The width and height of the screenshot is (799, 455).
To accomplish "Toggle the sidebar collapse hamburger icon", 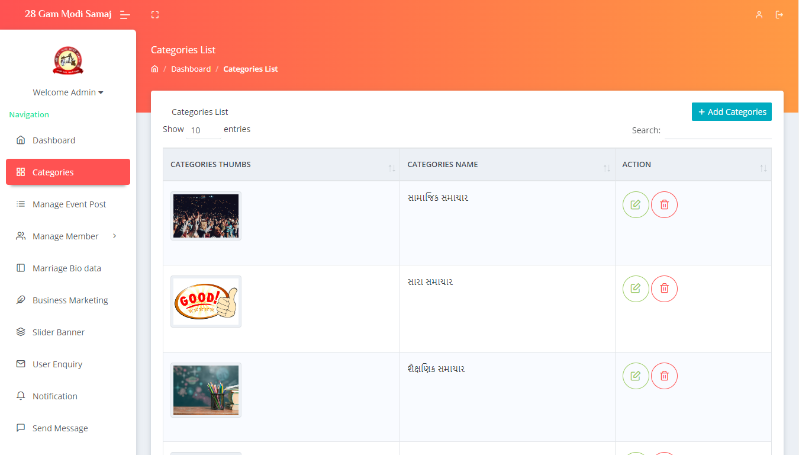I will click(x=125, y=15).
